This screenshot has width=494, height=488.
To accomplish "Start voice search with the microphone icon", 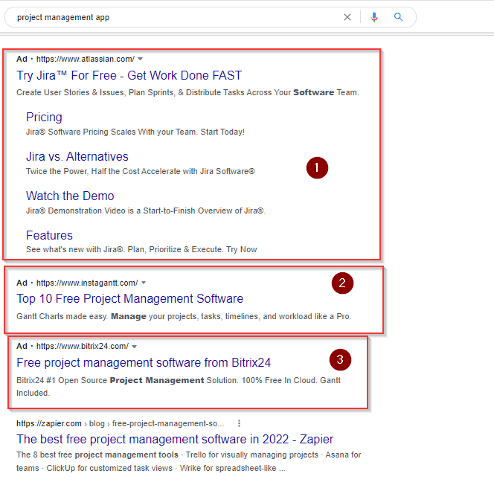I will coord(374,17).
